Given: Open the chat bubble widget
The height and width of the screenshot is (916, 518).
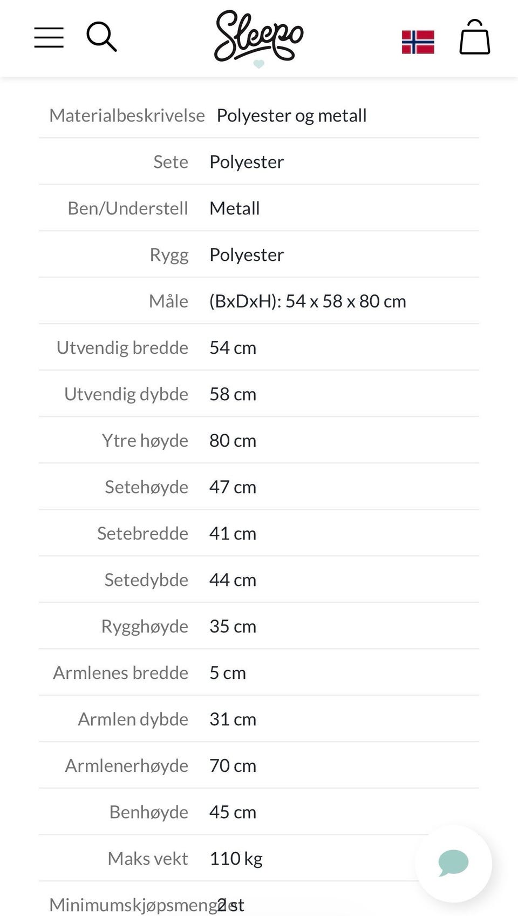Looking at the screenshot, I should click(453, 863).
